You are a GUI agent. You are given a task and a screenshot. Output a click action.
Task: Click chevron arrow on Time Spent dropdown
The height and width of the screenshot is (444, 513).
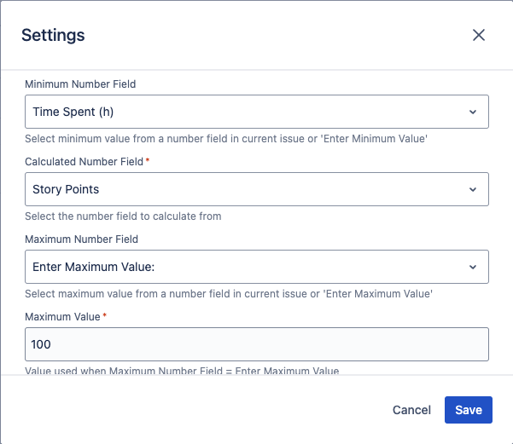[473, 112]
